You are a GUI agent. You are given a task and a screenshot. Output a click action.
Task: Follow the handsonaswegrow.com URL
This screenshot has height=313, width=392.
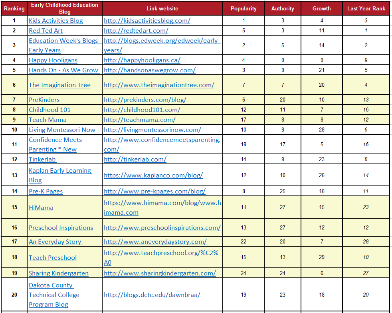click(150, 70)
